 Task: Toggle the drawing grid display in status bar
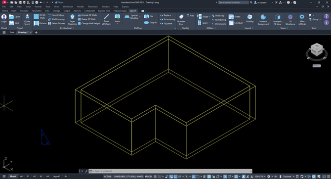coord(155,177)
